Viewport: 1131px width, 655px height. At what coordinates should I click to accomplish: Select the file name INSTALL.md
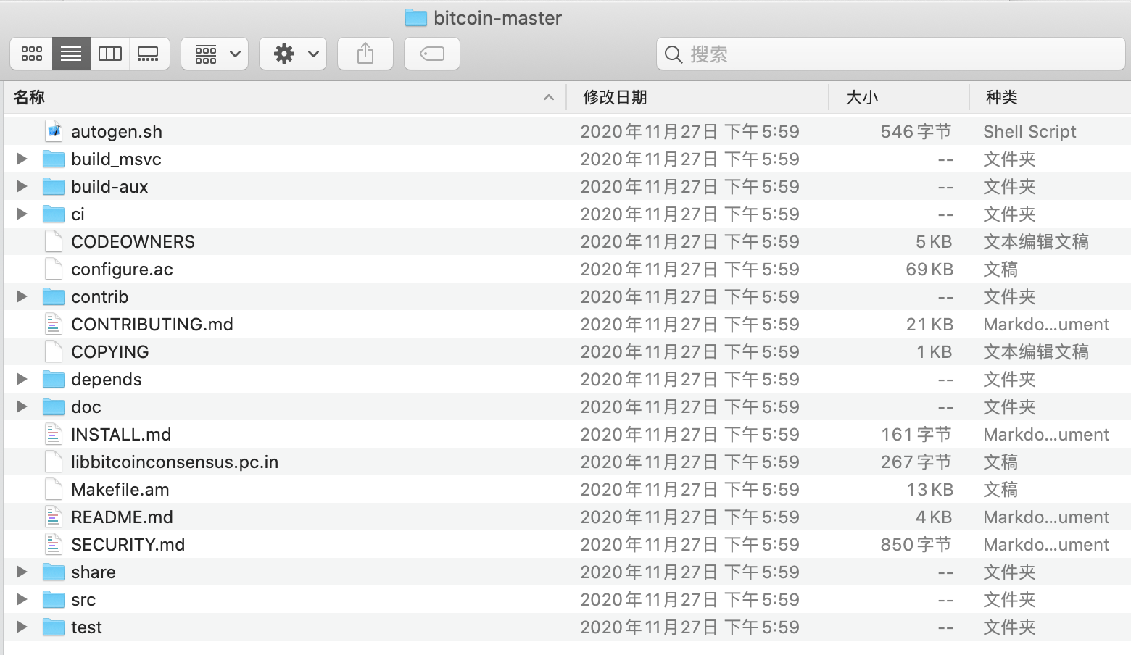pyautogui.click(x=121, y=434)
